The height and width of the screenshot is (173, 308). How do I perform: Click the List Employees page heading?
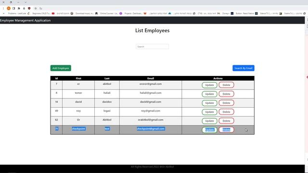click(152, 30)
